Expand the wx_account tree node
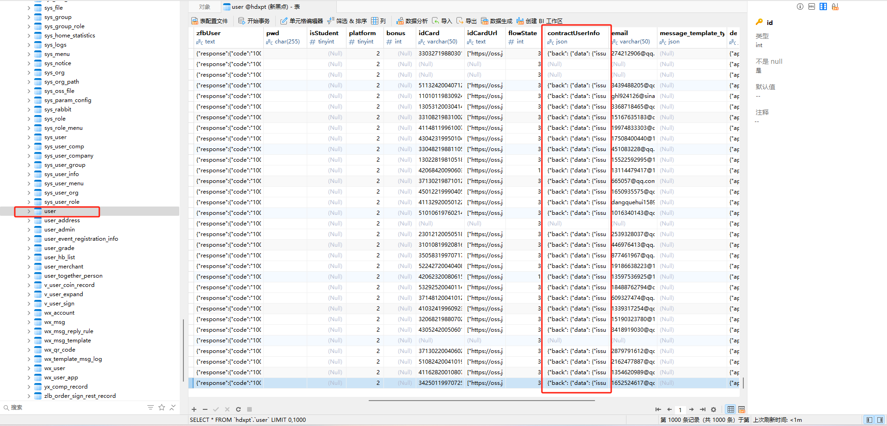This screenshot has width=887, height=426. pyautogui.click(x=29, y=313)
